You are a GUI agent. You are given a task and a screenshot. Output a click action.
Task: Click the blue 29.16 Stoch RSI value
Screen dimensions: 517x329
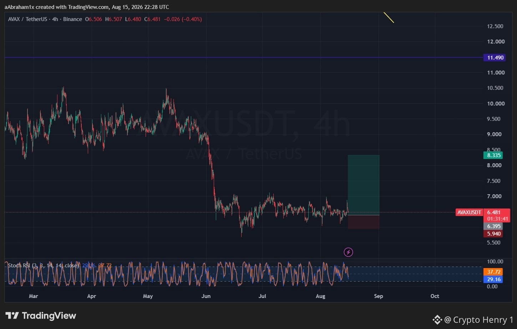[493, 279]
